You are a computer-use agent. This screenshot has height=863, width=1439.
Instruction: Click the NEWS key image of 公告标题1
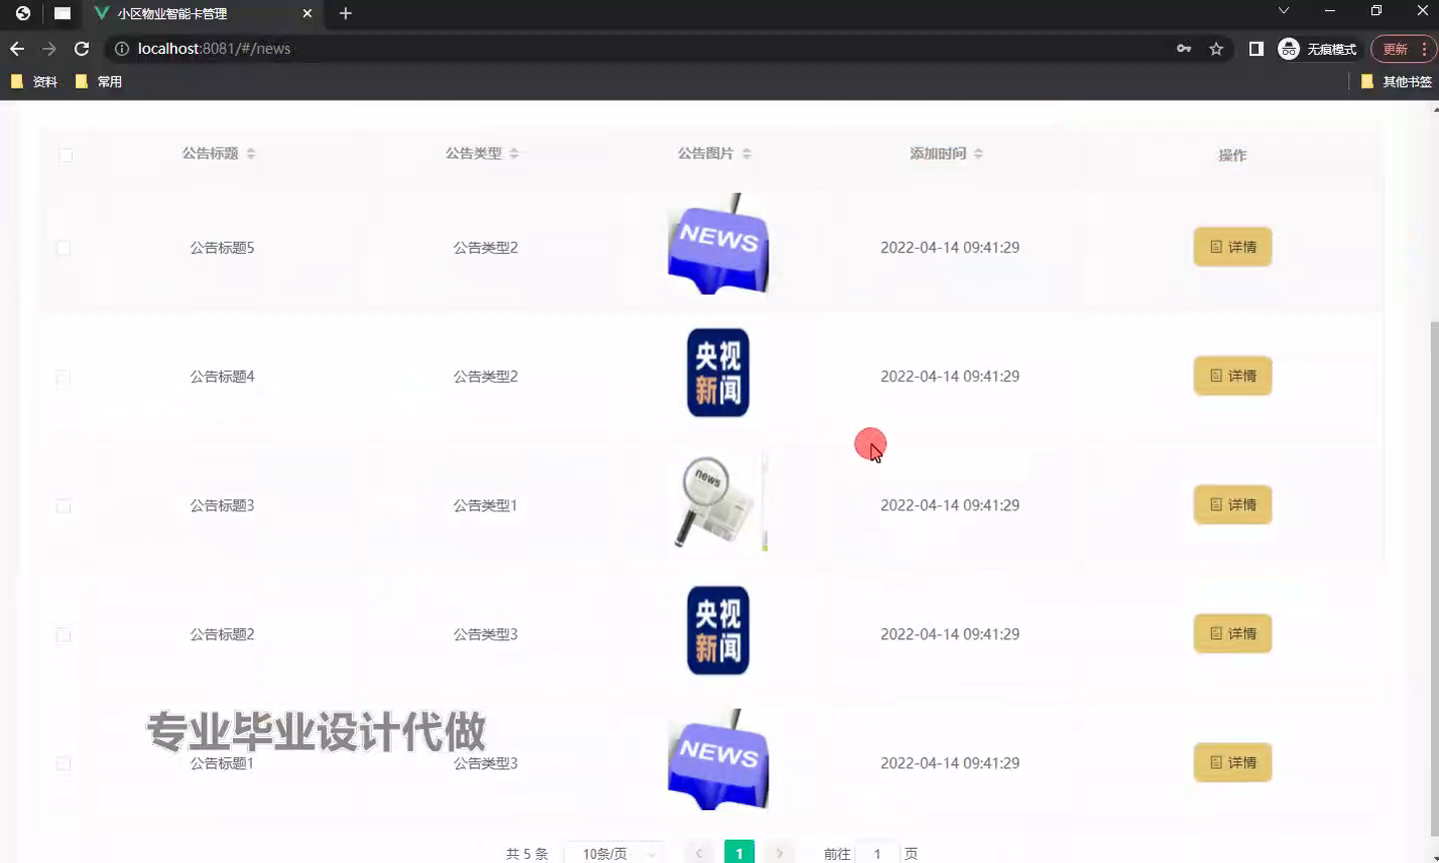(719, 759)
